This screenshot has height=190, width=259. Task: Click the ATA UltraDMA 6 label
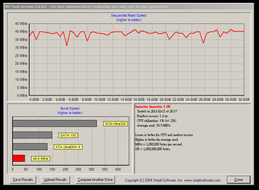[x=68, y=147]
